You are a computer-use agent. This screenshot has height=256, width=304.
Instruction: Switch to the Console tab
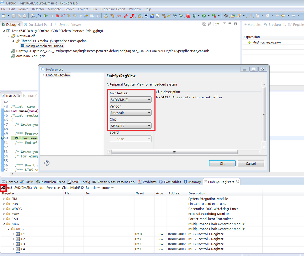pyautogui.click(x=10, y=182)
